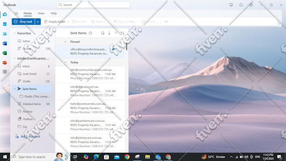Open the Calendar app in left rail
The image size is (286, 161).
pyautogui.click(x=5, y=24)
